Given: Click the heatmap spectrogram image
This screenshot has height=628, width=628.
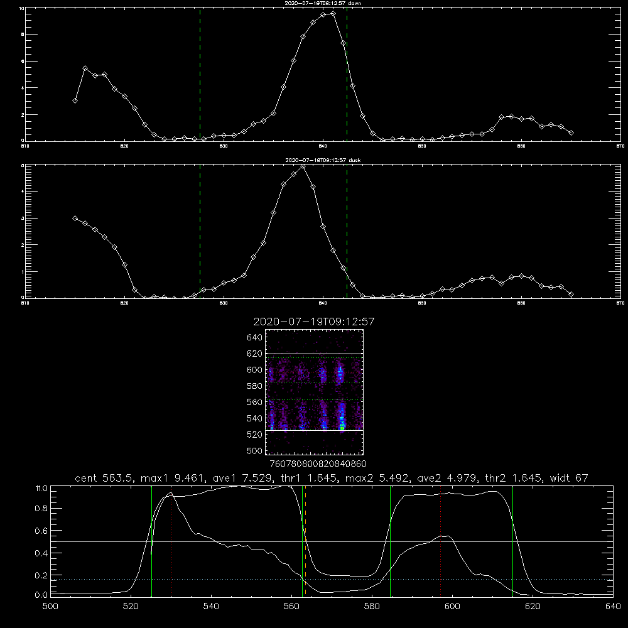Looking at the screenshot, I should [x=315, y=392].
